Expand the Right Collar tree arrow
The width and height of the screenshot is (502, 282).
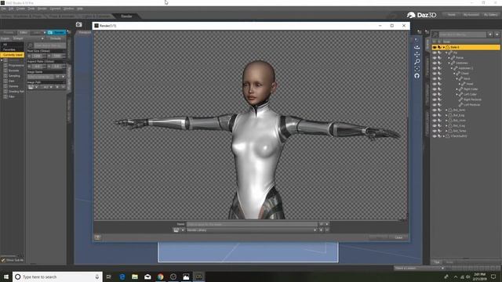coord(457,89)
